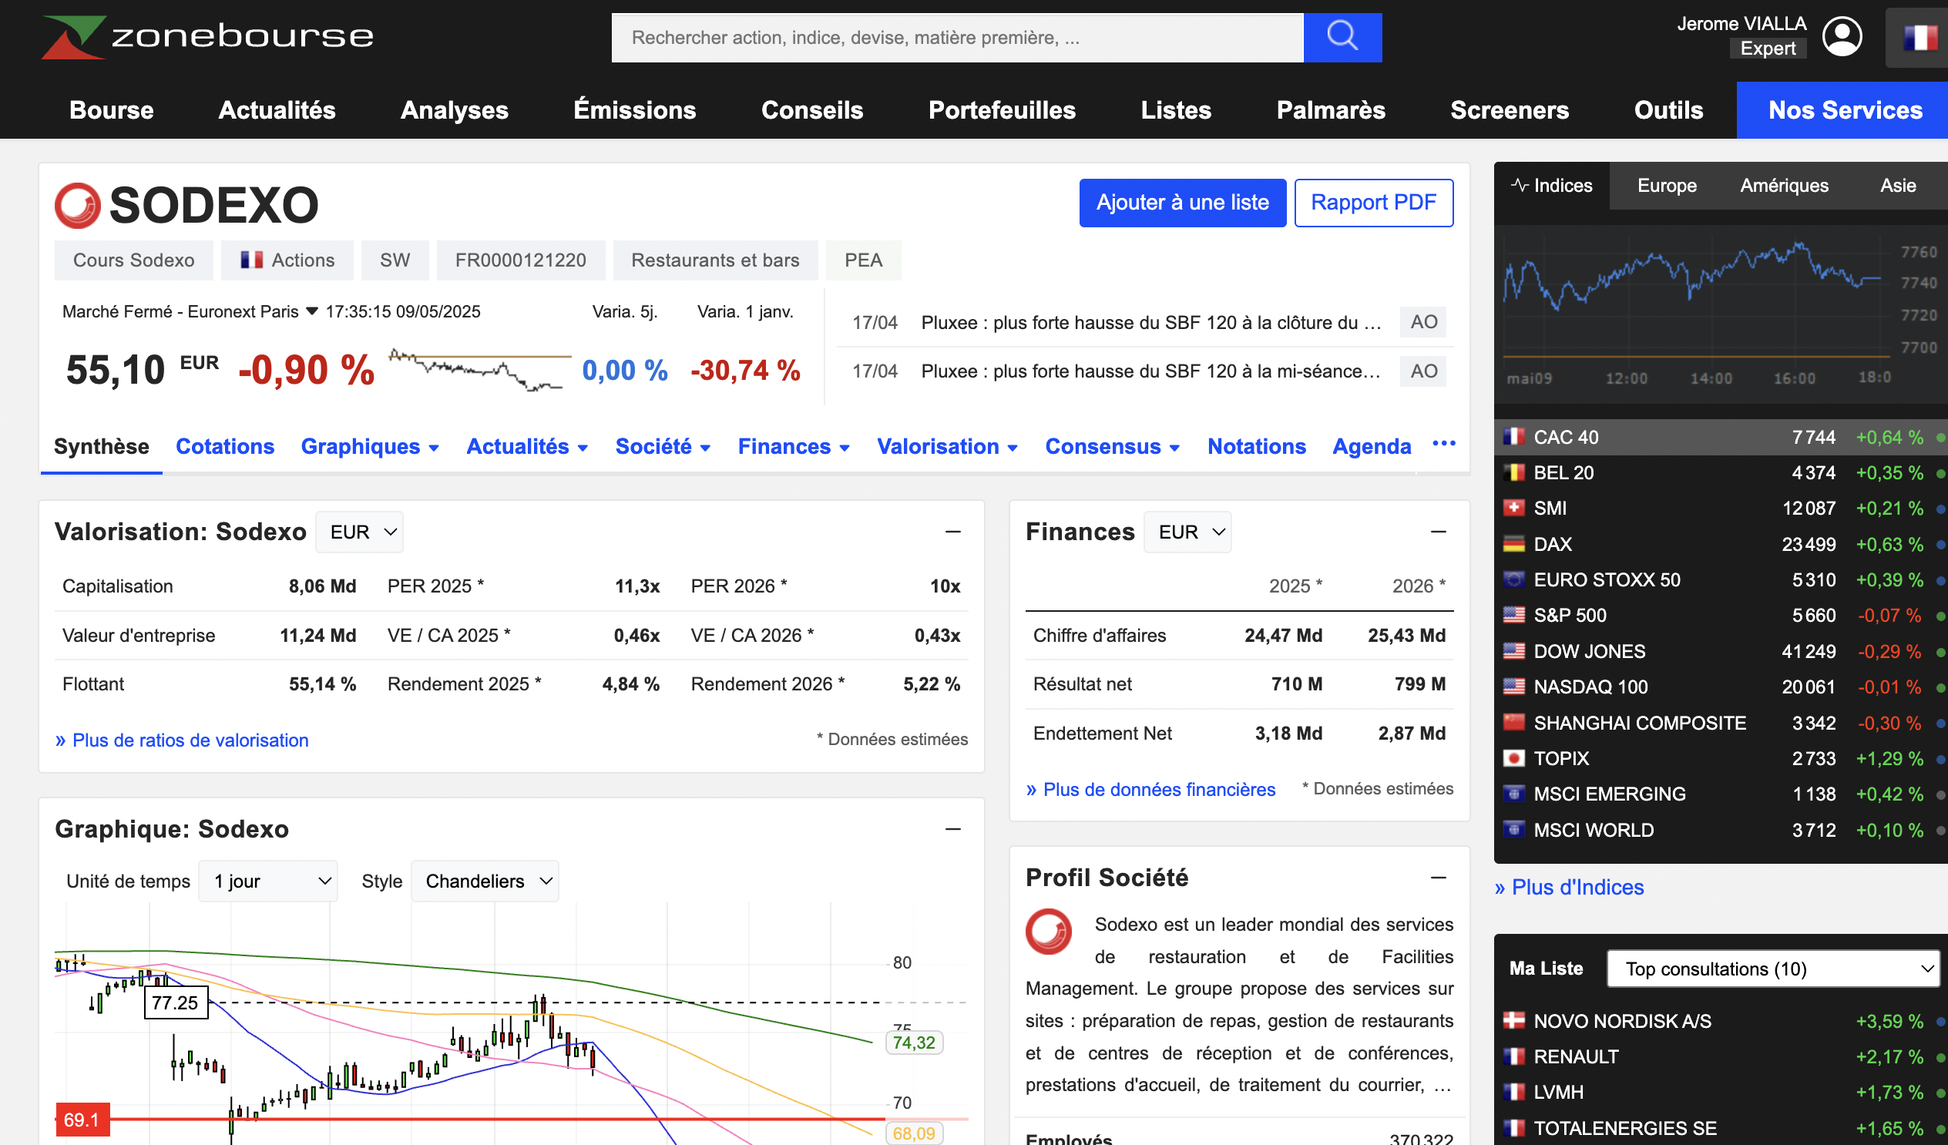Open the Unité de temps dropdown
Image resolution: width=1948 pixels, height=1145 pixels.
(x=268, y=881)
